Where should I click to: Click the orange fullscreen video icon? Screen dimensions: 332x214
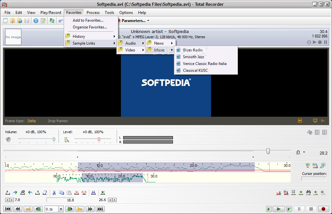tap(315, 121)
